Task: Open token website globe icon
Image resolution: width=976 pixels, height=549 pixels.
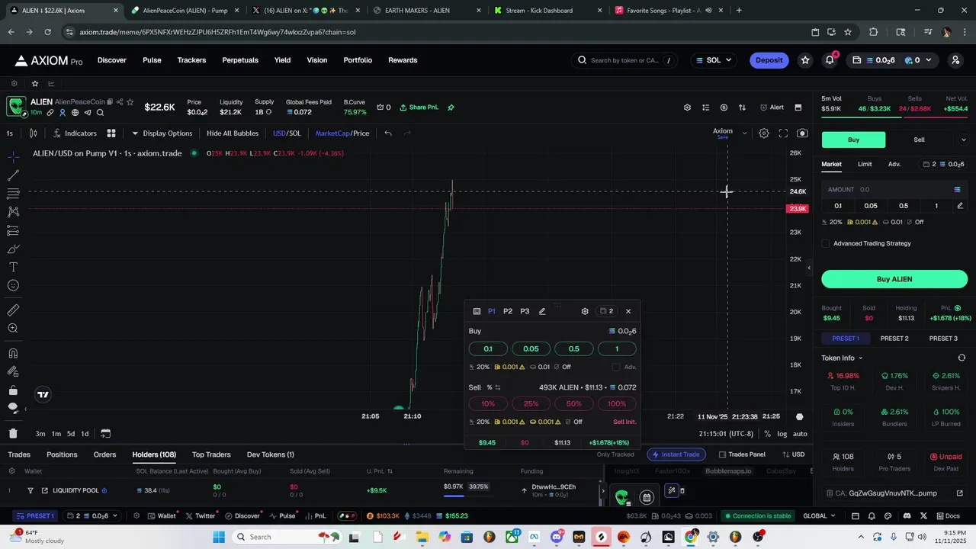Action: coord(75,113)
